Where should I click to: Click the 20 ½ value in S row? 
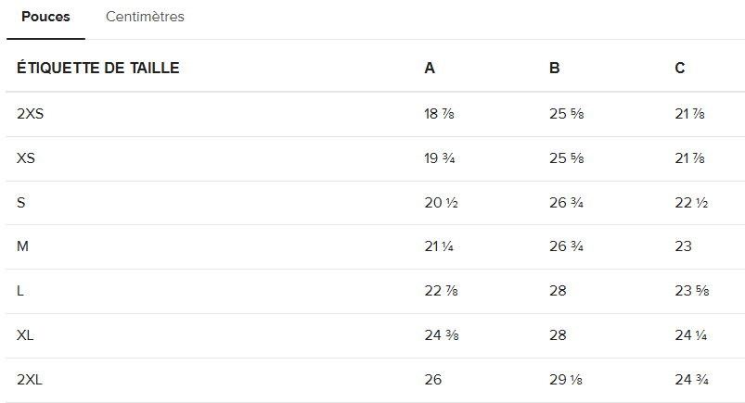[441, 203]
